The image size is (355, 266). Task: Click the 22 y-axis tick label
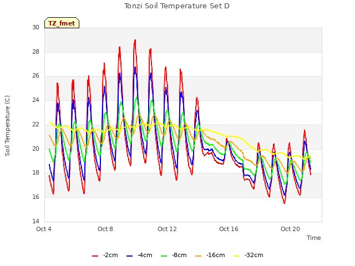coord(35,124)
